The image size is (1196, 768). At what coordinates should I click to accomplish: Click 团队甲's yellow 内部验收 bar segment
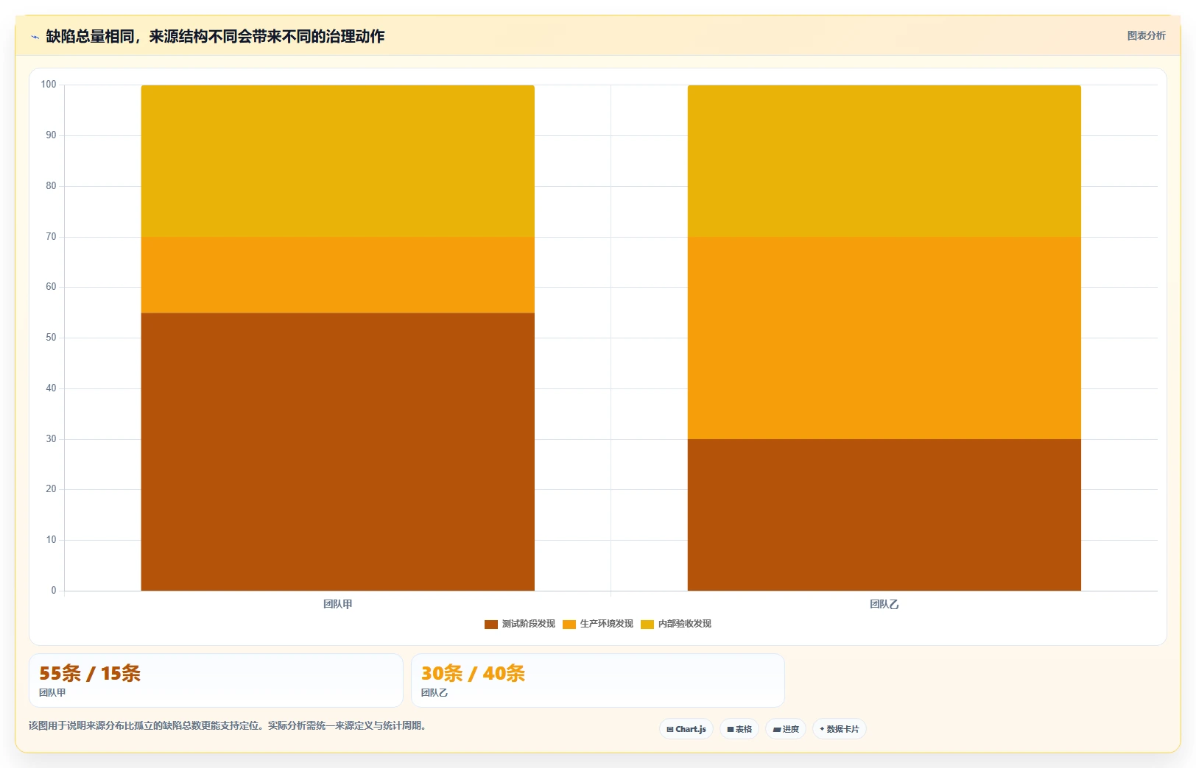[x=337, y=161]
